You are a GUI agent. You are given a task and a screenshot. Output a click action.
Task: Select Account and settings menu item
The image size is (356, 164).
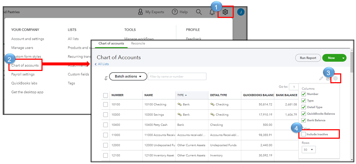pos(28,39)
